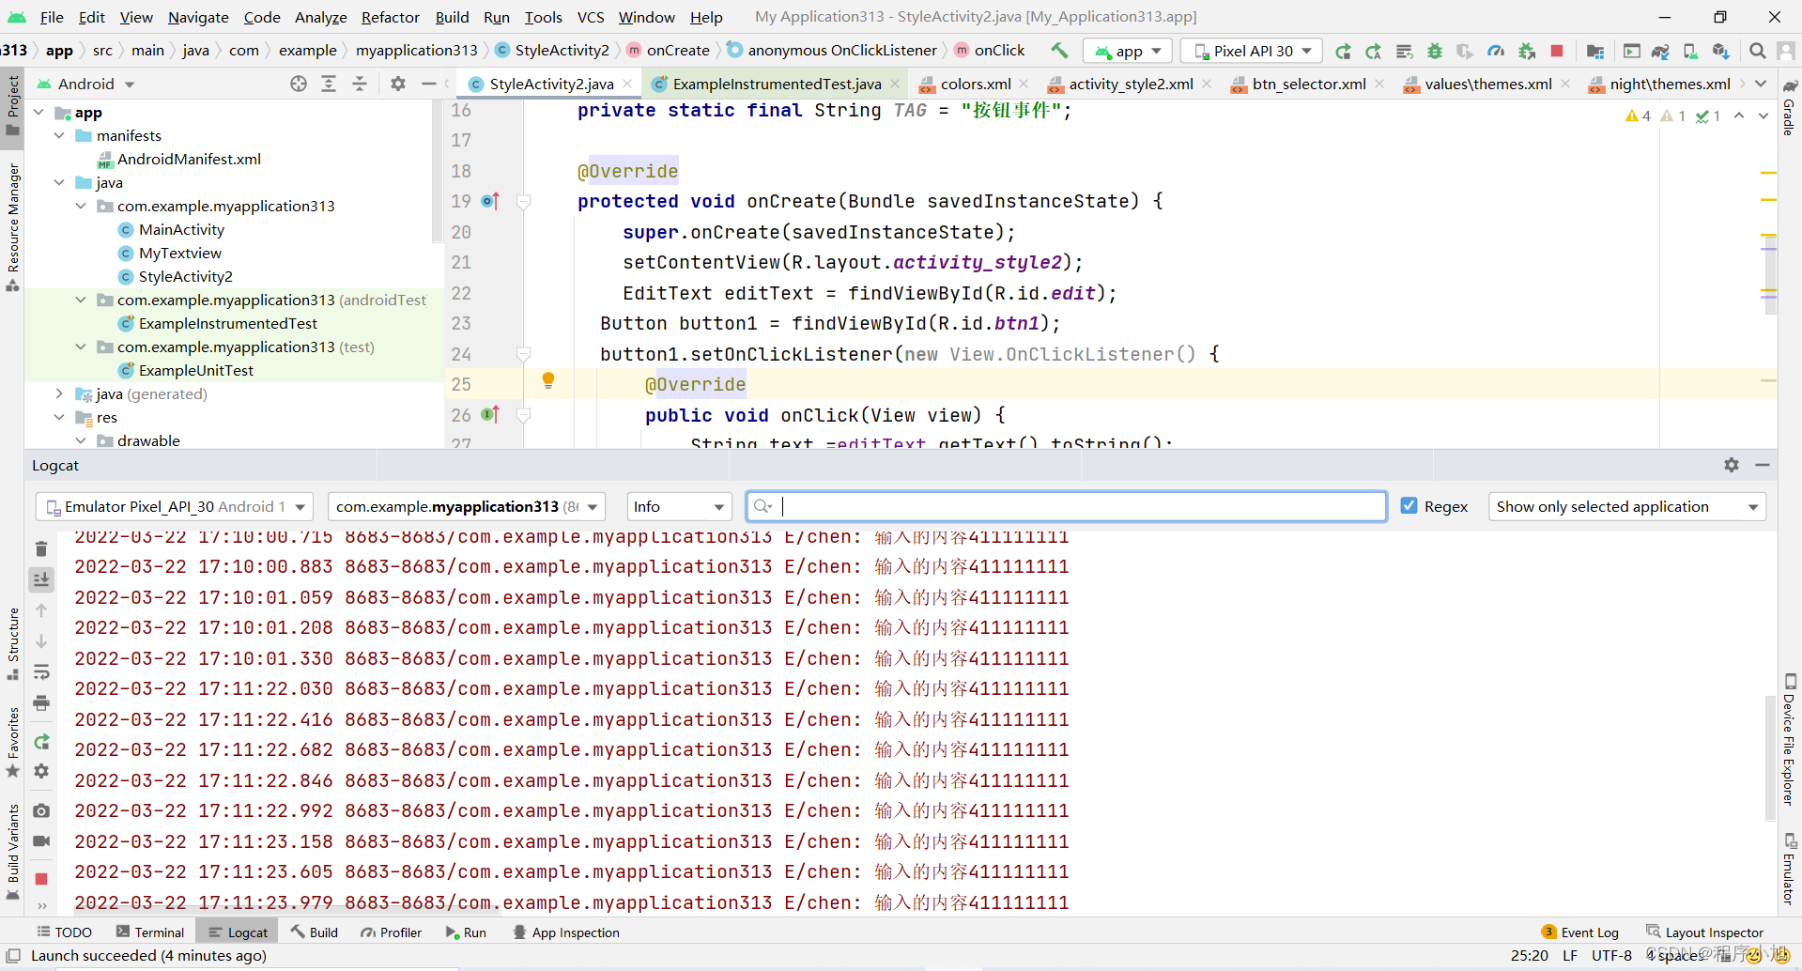
Task: Select MainActivity in project tree
Action: [x=181, y=229]
